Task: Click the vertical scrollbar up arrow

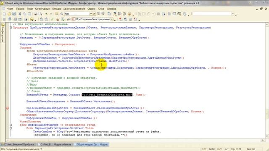Action: click(267, 25)
